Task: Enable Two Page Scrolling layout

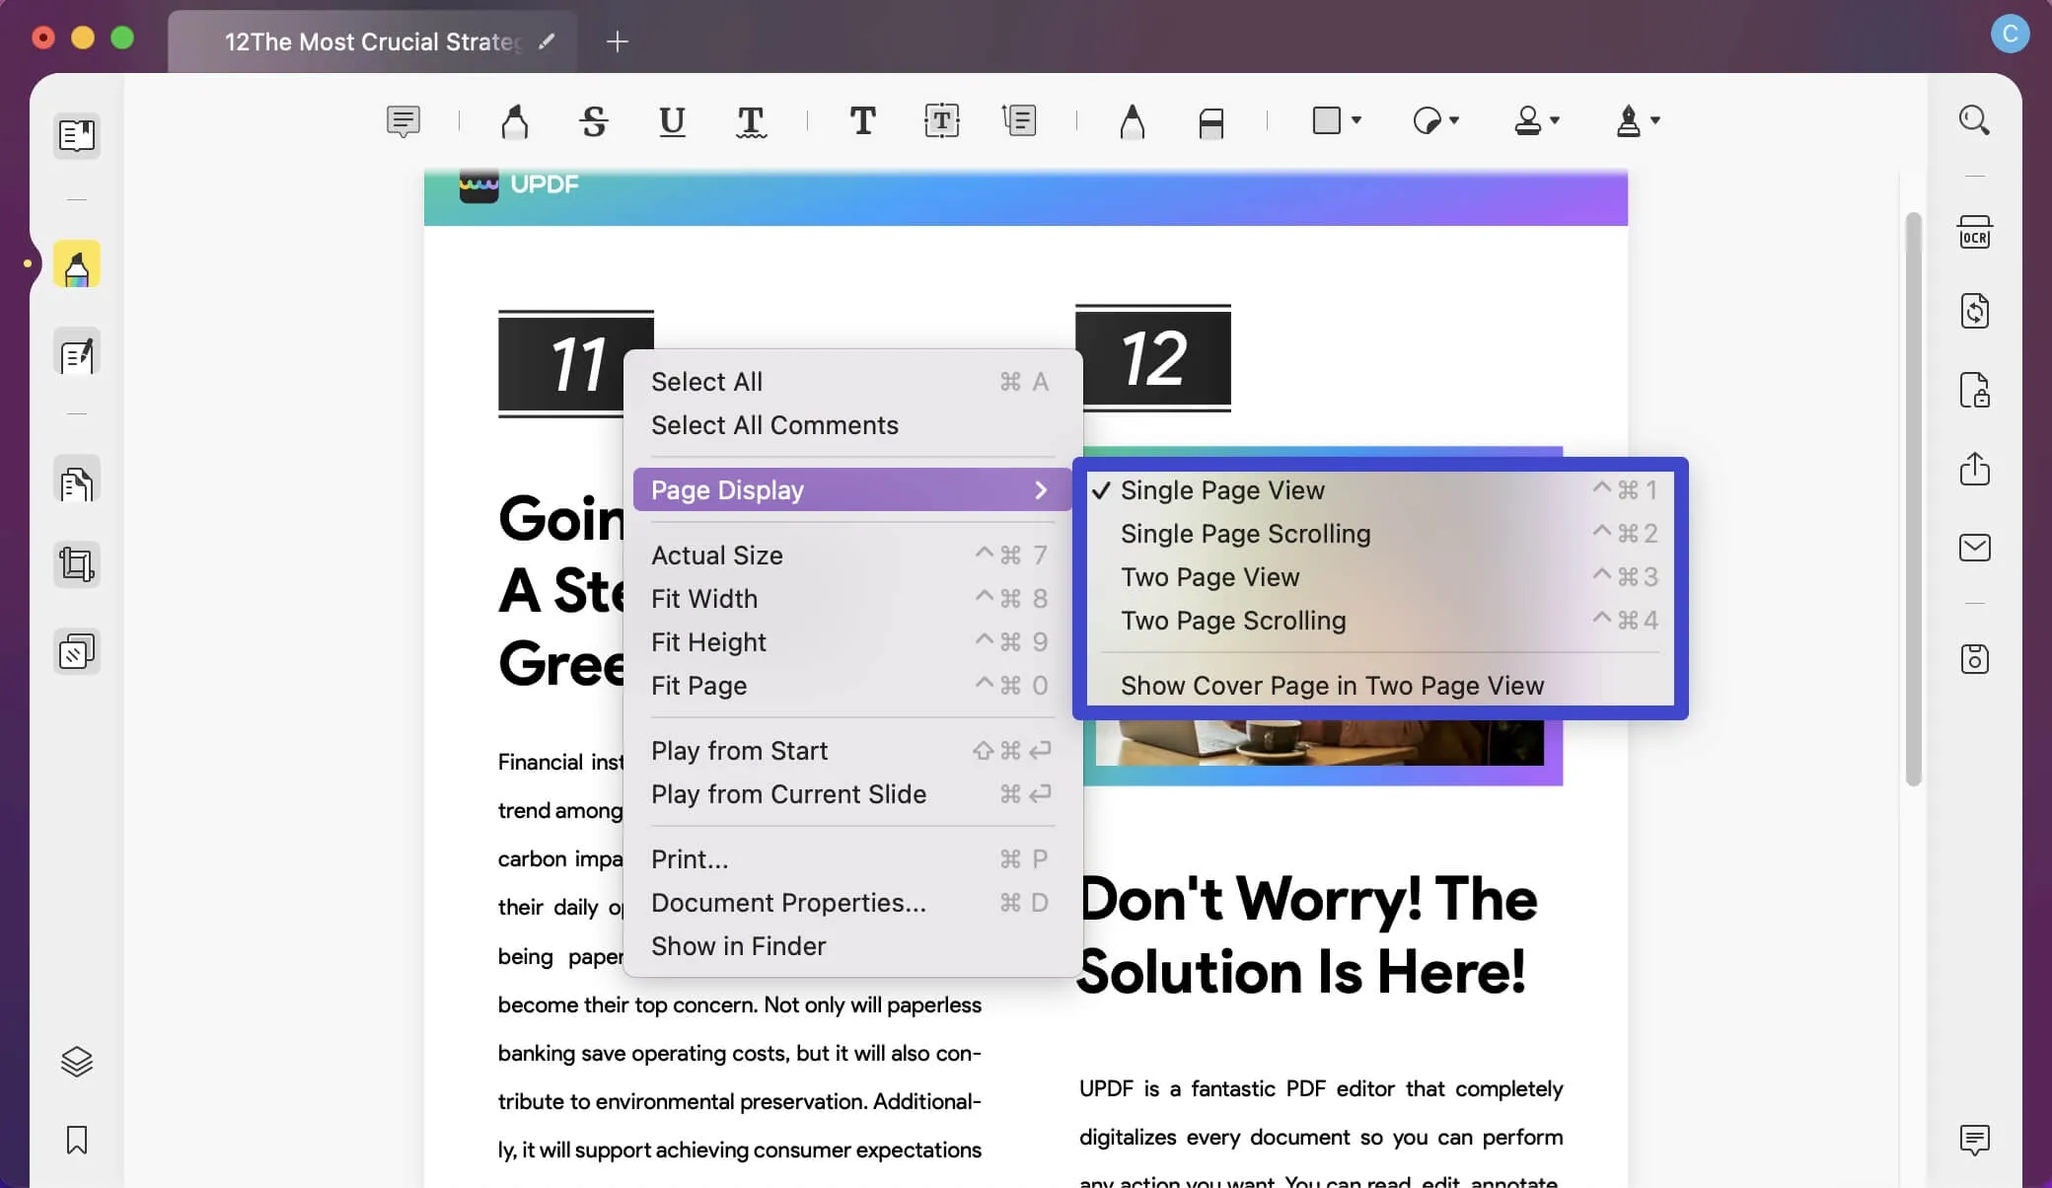Action: pos(1232,620)
